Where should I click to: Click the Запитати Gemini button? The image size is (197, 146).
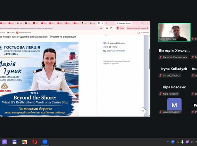coord(124,23)
